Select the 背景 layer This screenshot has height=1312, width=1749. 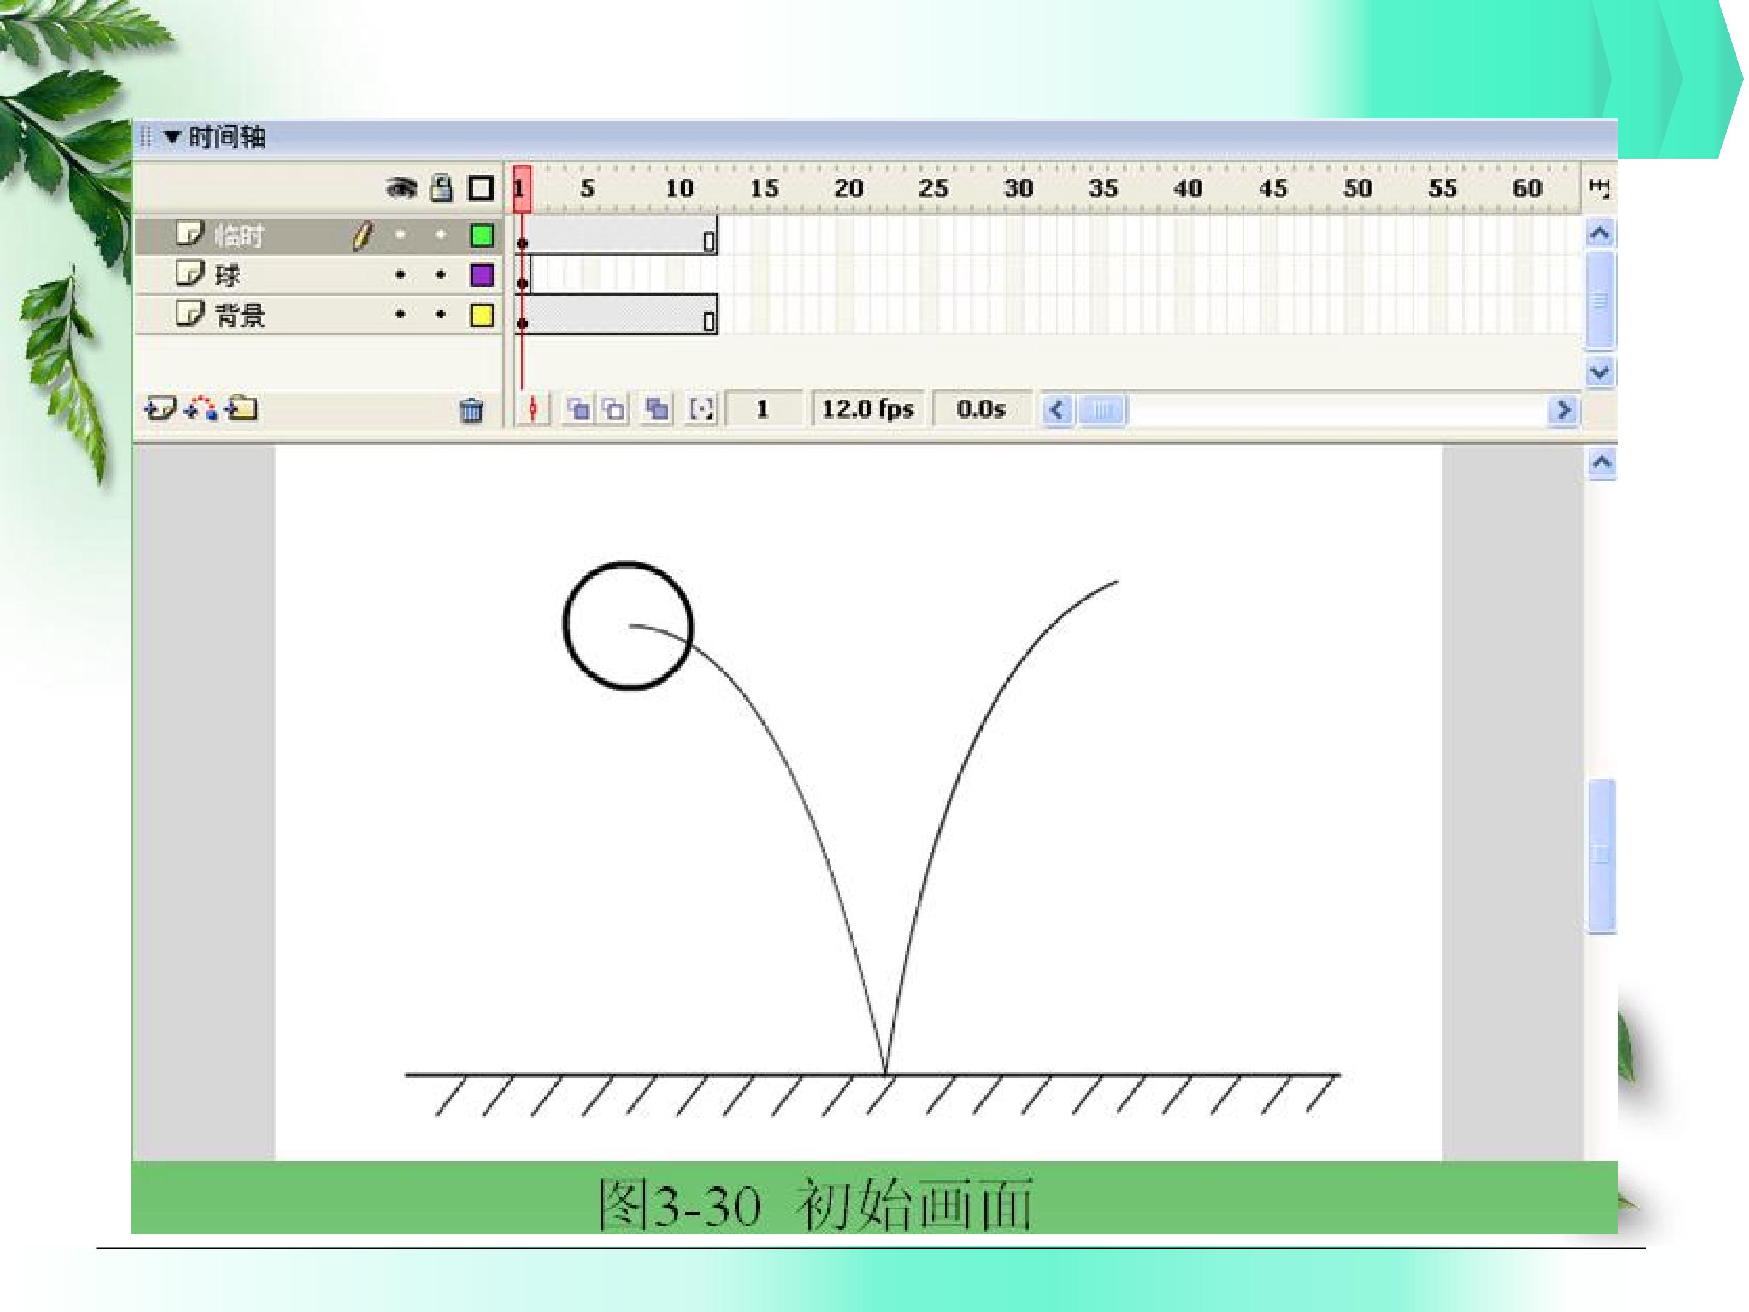coord(319,315)
